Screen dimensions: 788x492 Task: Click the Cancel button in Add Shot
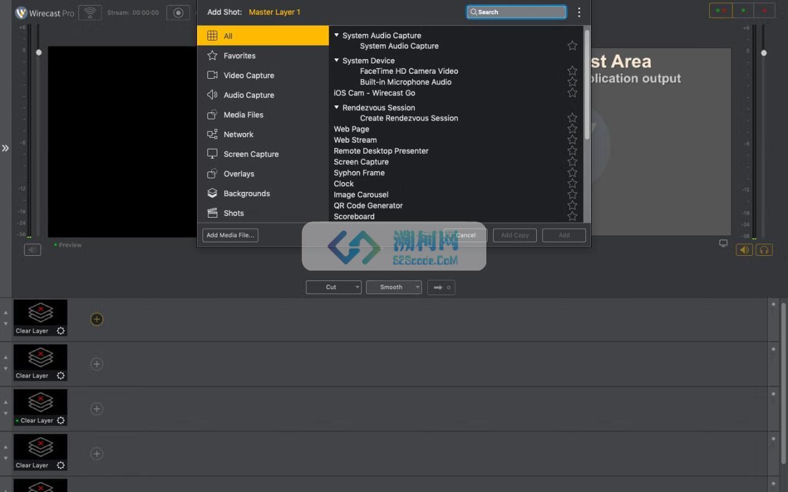click(465, 235)
